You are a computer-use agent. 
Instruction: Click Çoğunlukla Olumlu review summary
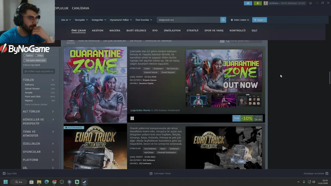tap(155, 110)
